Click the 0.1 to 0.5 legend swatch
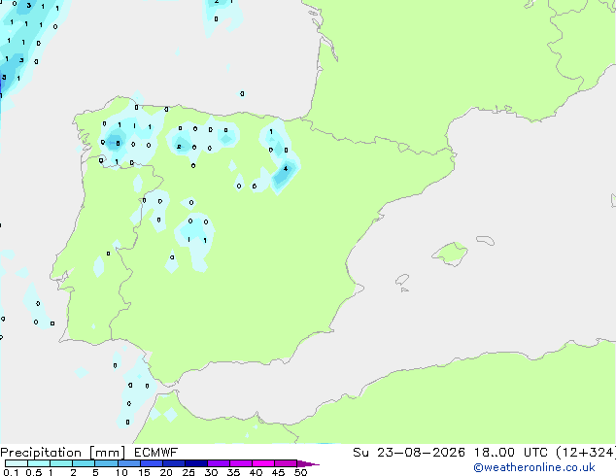 click(17, 463)
